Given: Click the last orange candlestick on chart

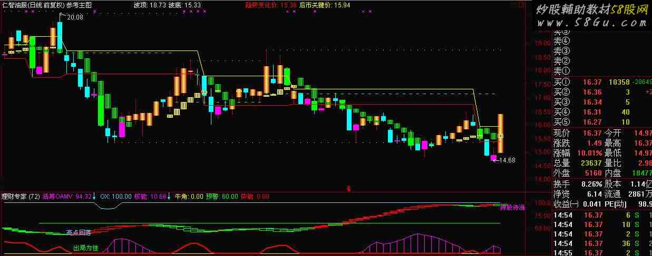Looking at the screenshot, I should tap(500, 133).
